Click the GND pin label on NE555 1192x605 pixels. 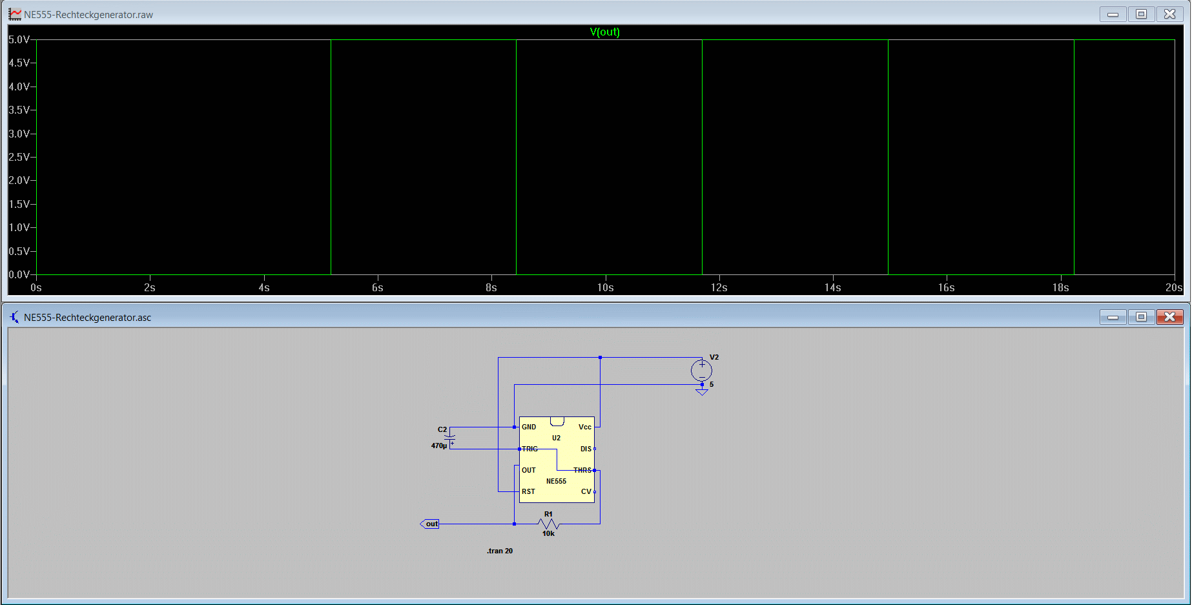click(x=529, y=427)
